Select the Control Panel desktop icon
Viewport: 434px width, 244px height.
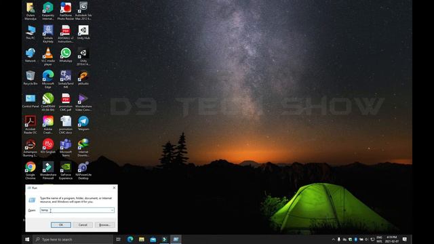(31, 101)
